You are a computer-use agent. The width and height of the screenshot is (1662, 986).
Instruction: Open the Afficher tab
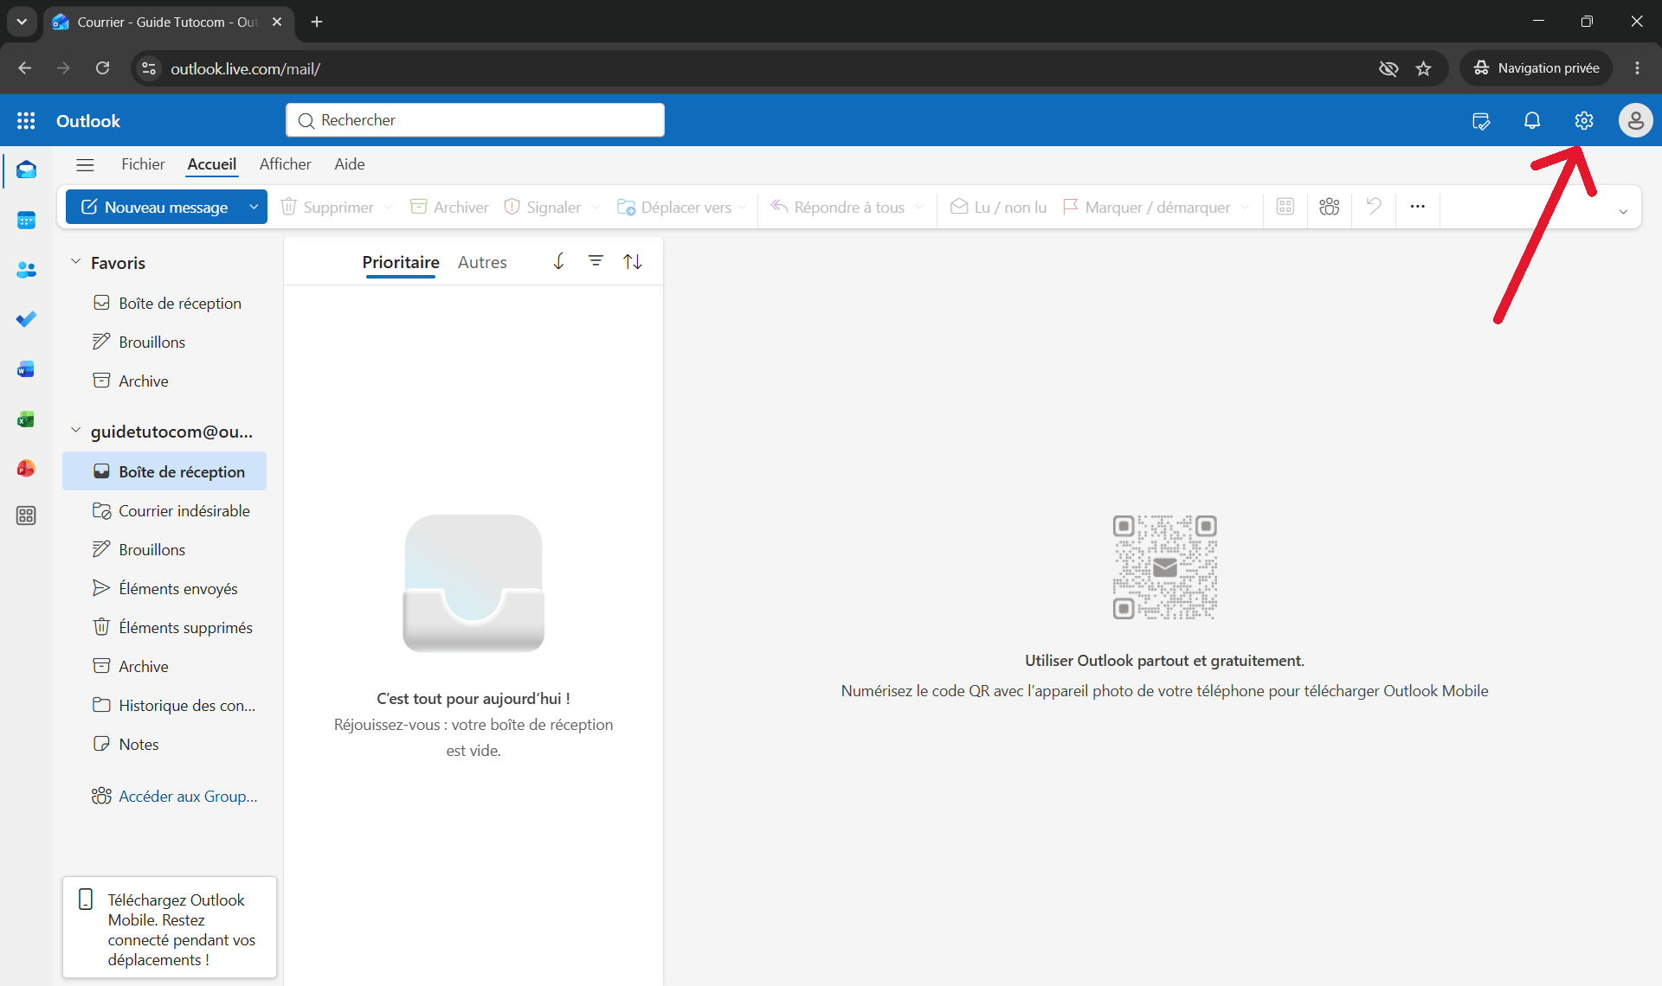point(285,164)
